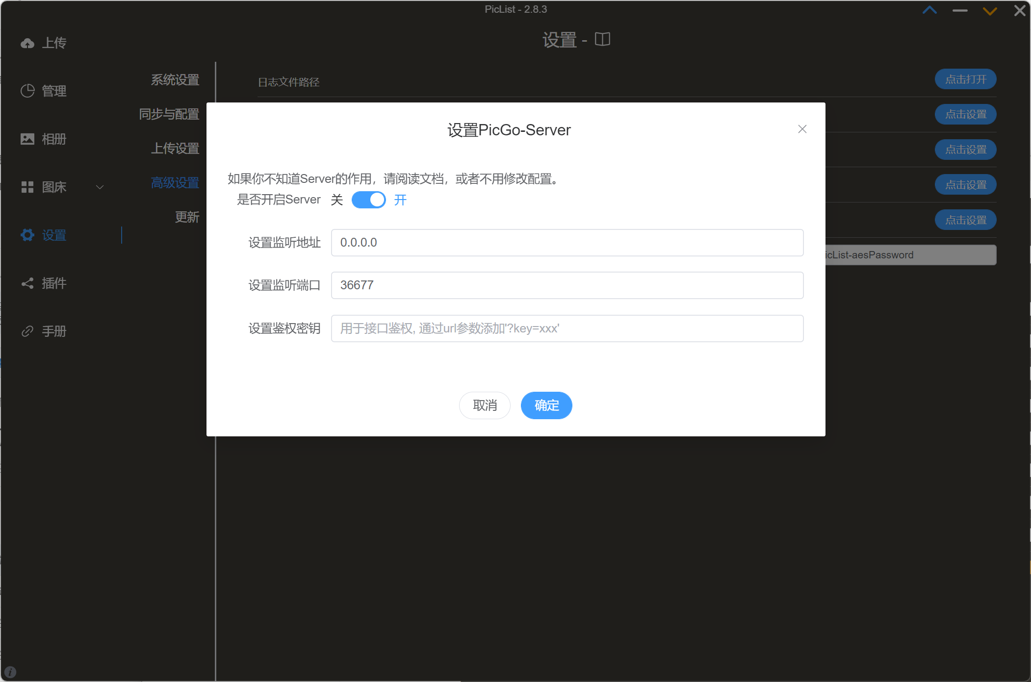Click the album picture icon

(27, 139)
